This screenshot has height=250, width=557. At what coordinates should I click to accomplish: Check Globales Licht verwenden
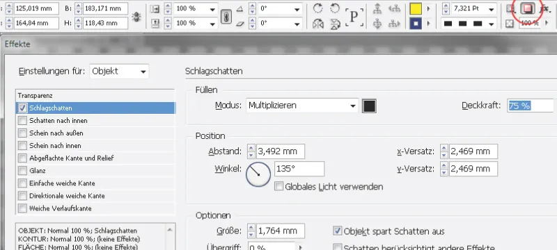tap(279, 186)
